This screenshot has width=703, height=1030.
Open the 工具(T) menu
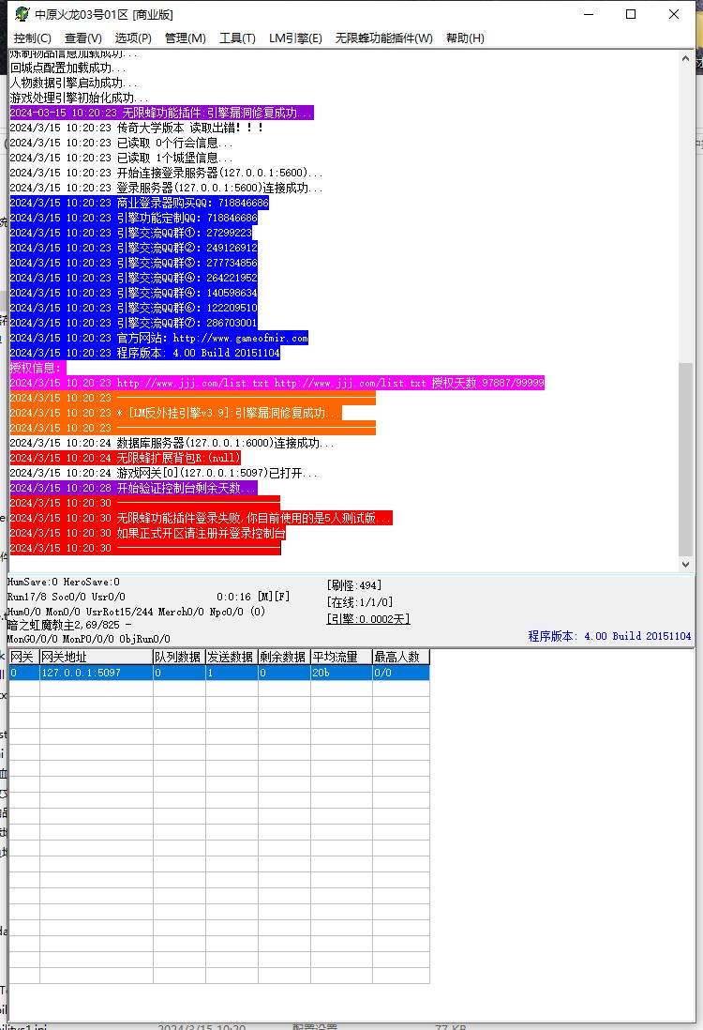[x=237, y=38]
